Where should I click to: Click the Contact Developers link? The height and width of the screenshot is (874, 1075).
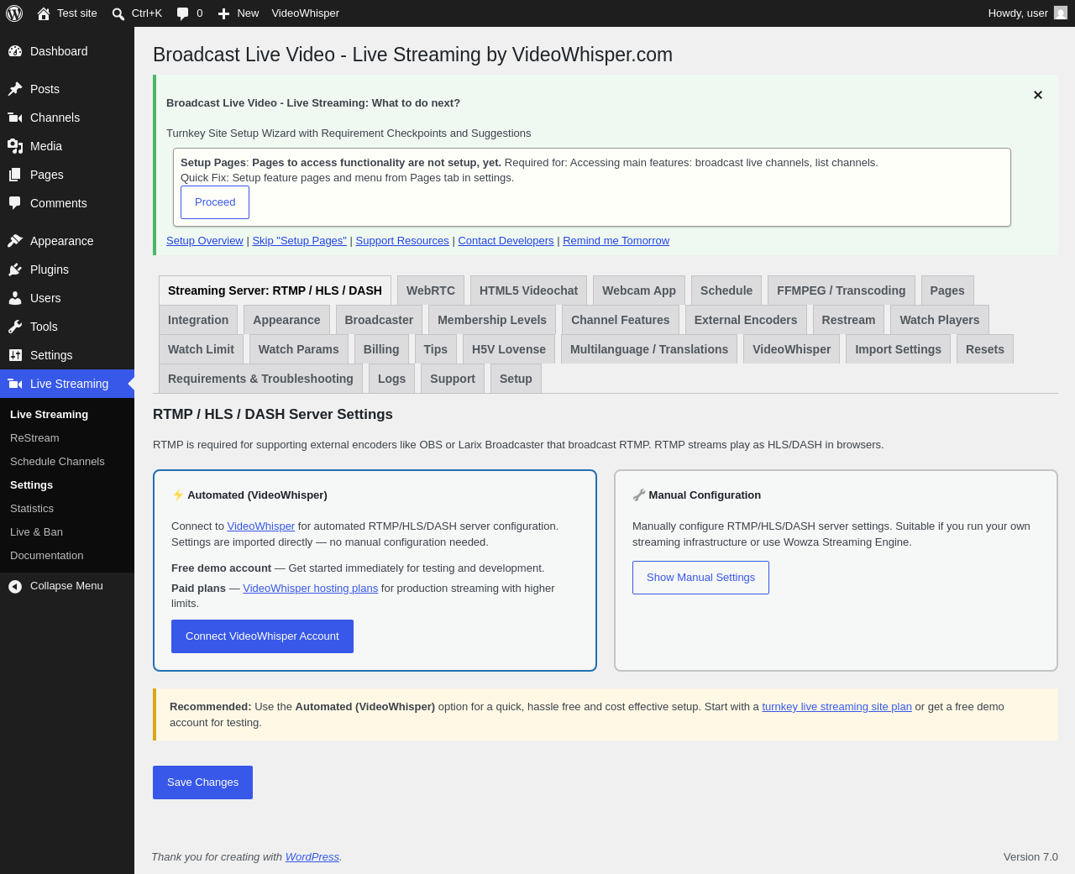point(506,241)
